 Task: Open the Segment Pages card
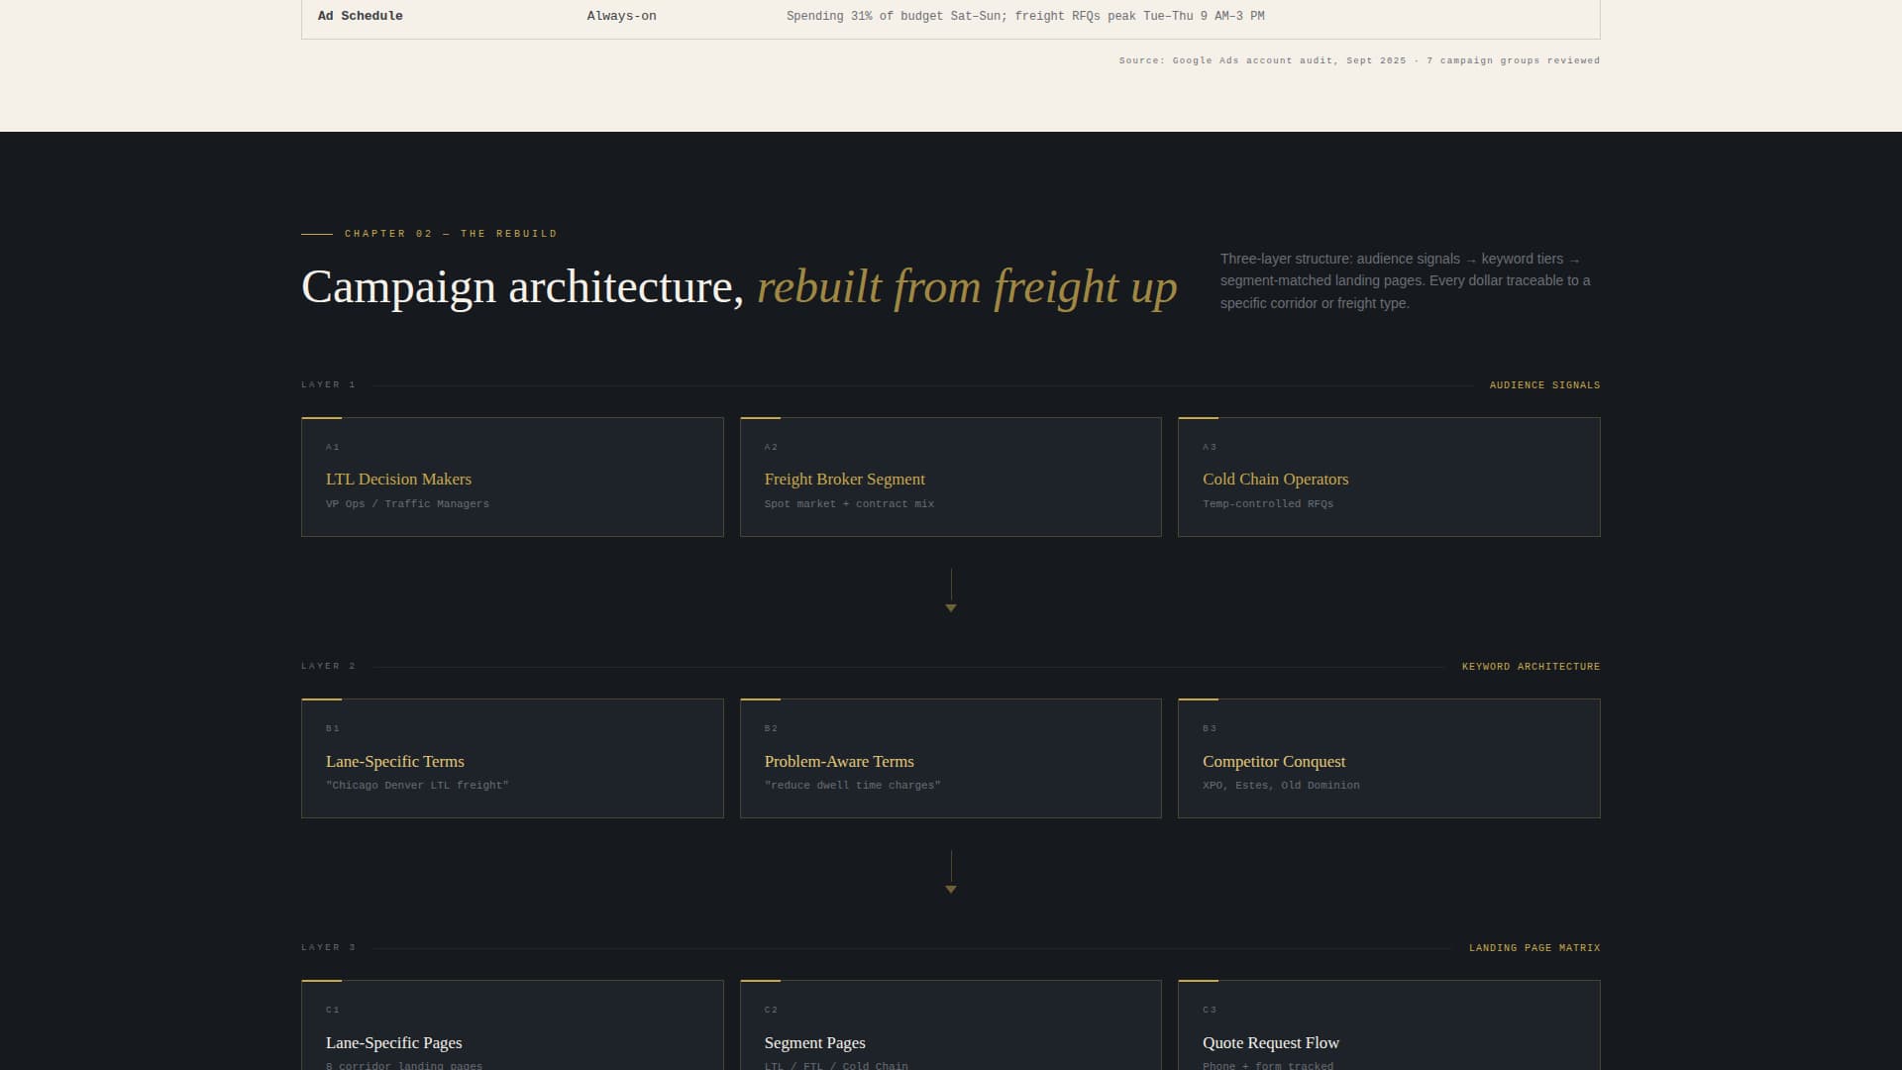[x=950, y=1025]
